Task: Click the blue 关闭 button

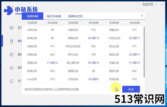Action: pyautogui.click(x=131, y=89)
